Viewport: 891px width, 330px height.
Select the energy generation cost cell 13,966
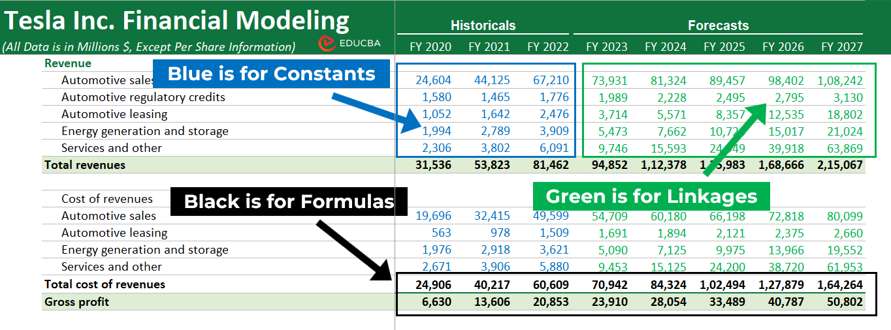[x=786, y=250]
